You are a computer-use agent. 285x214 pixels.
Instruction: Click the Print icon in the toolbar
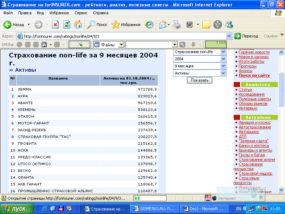point(177,25)
